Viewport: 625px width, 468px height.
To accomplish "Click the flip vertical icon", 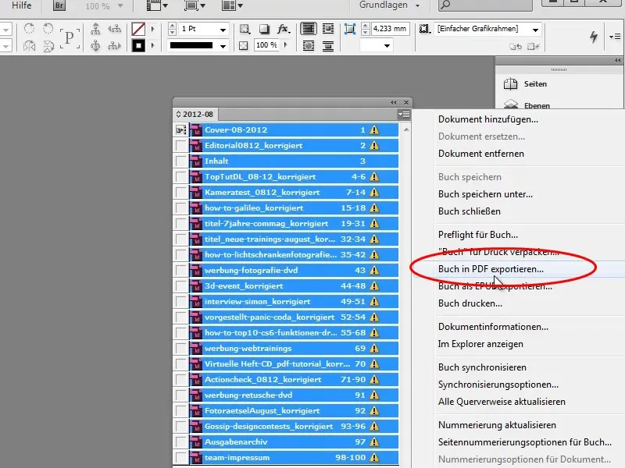I will point(48,46).
